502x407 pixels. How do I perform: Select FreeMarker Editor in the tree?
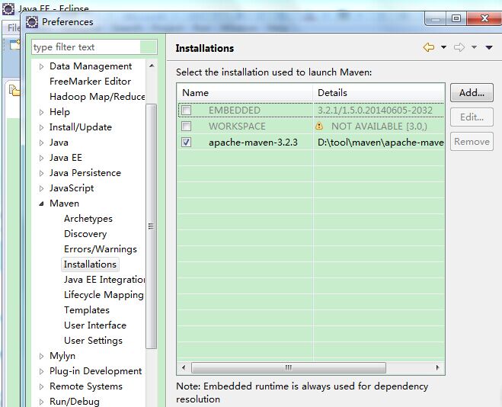[91, 82]
